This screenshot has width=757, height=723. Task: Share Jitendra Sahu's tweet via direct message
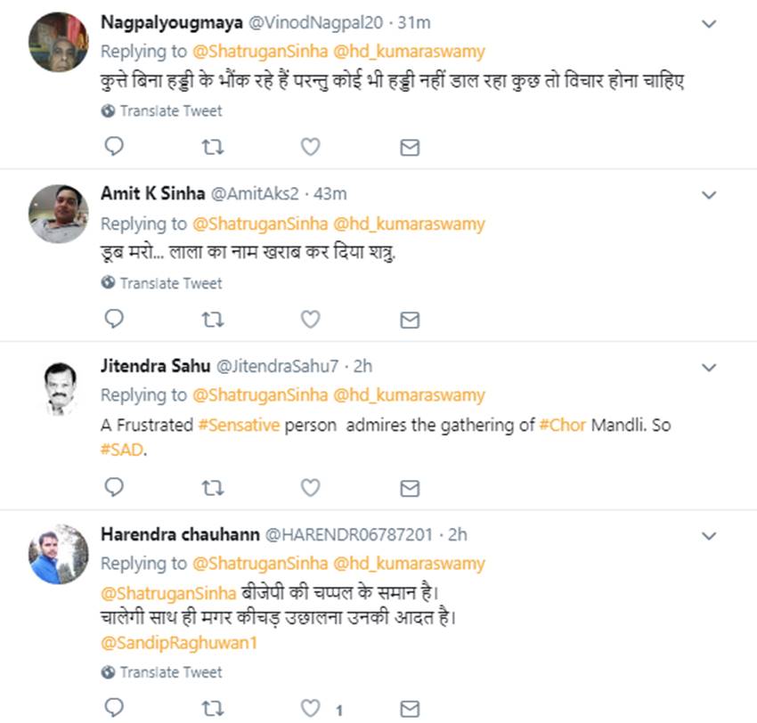410,487
